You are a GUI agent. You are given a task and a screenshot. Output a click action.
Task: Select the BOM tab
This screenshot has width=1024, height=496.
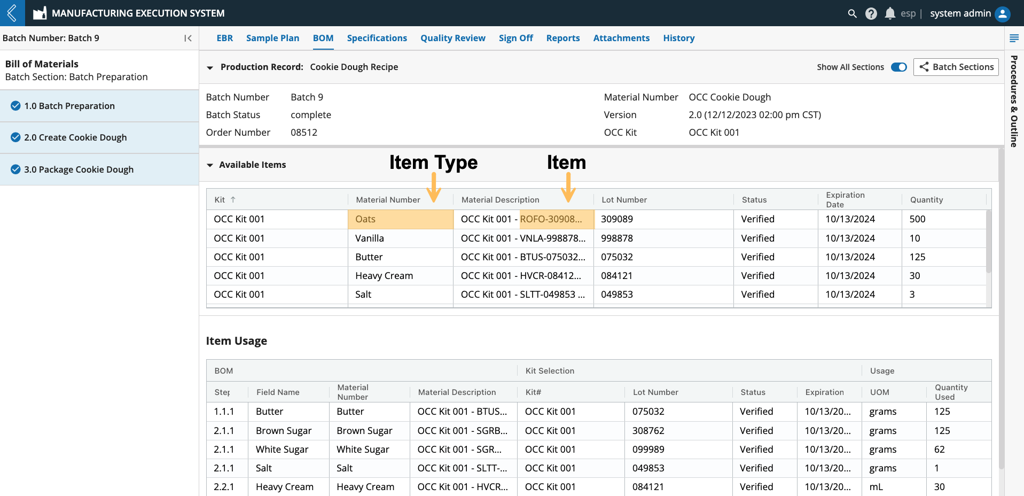pos(323,38)
